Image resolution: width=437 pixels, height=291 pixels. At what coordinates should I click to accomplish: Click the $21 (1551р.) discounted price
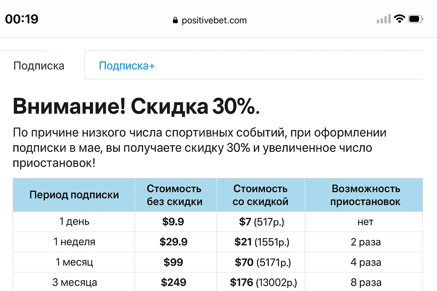pos(261,242)
